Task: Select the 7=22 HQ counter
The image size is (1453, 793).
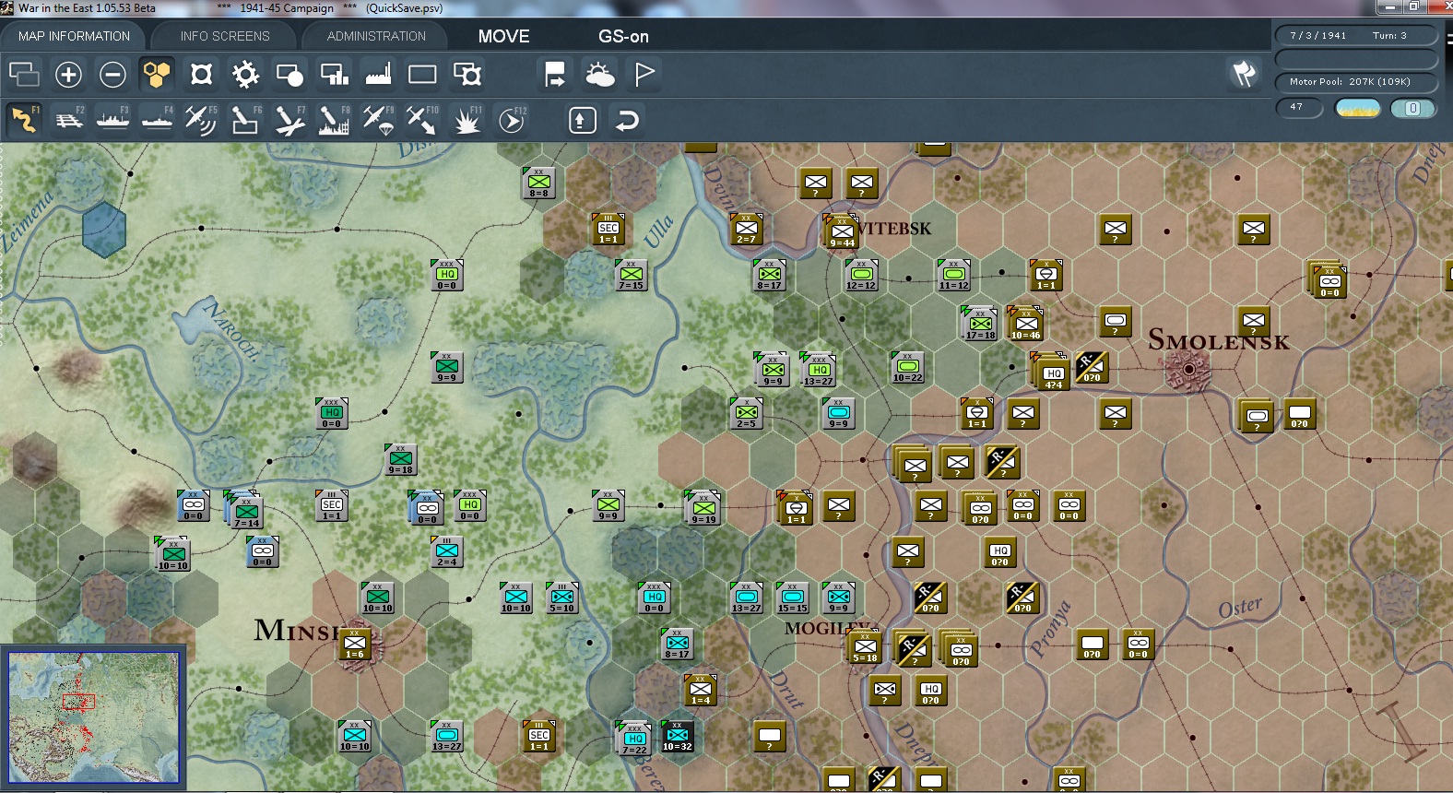Action: click(x=634, y=740)
